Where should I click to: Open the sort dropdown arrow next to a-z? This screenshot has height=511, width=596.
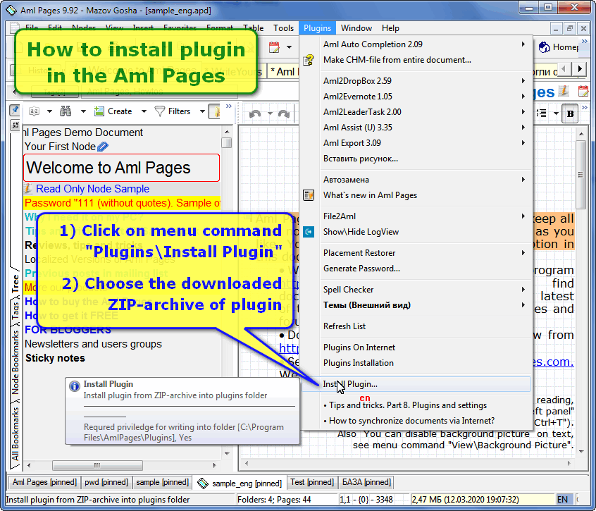click(x=49, y=111)
